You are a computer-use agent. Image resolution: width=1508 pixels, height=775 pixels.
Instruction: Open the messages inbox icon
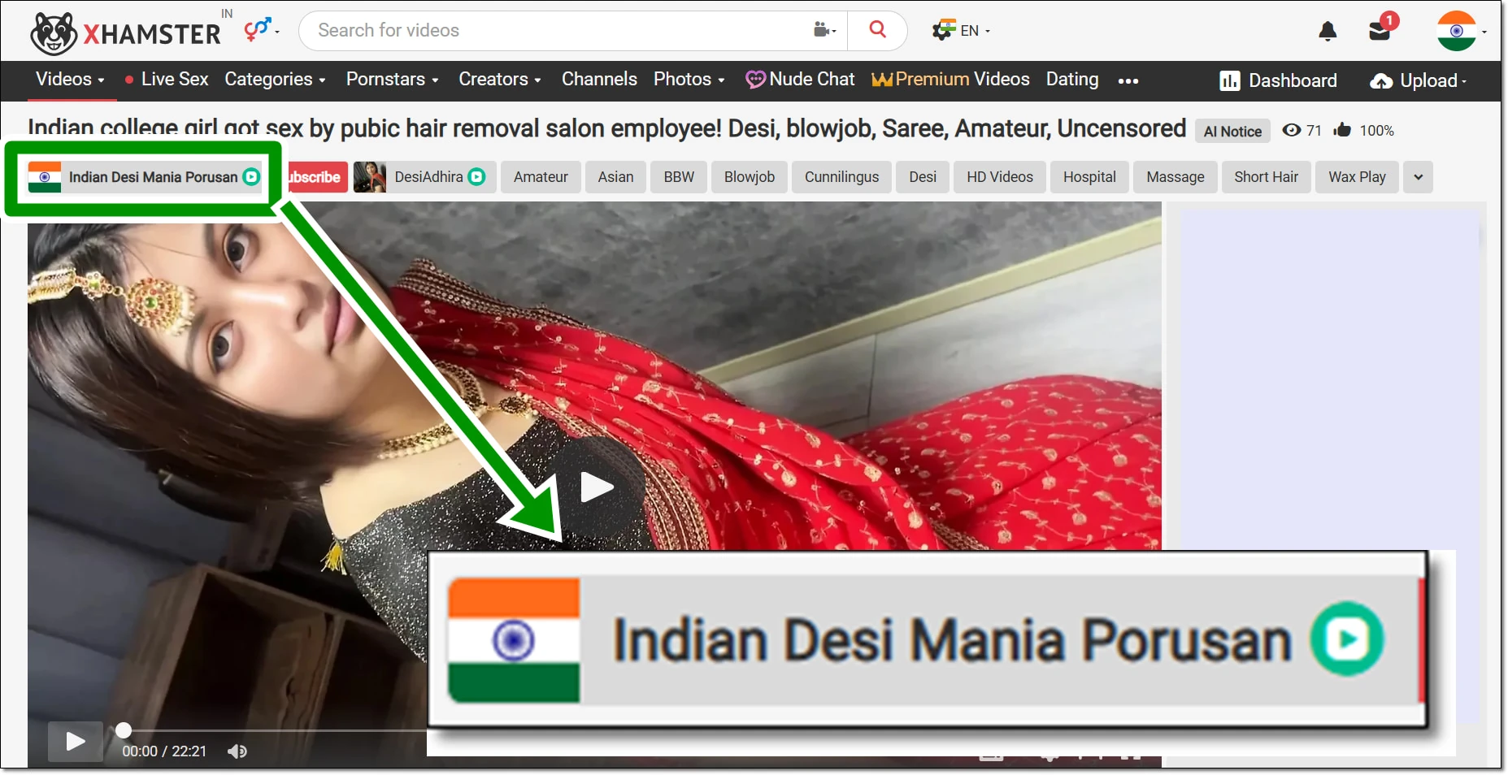tap(1379, 32)
